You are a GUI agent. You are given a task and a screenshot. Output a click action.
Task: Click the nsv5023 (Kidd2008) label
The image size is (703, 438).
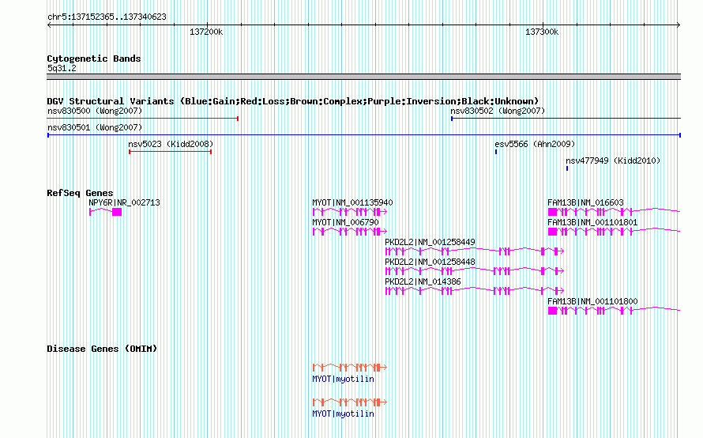click(171, 144)
